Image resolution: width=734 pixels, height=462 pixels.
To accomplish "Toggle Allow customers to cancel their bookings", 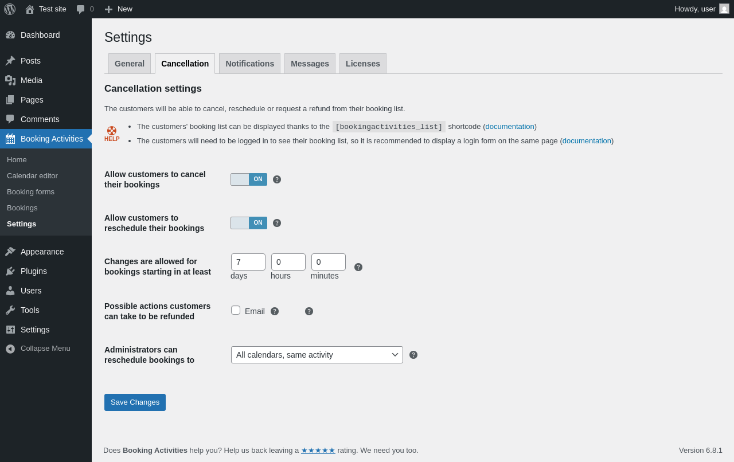I will pos(249,179).
